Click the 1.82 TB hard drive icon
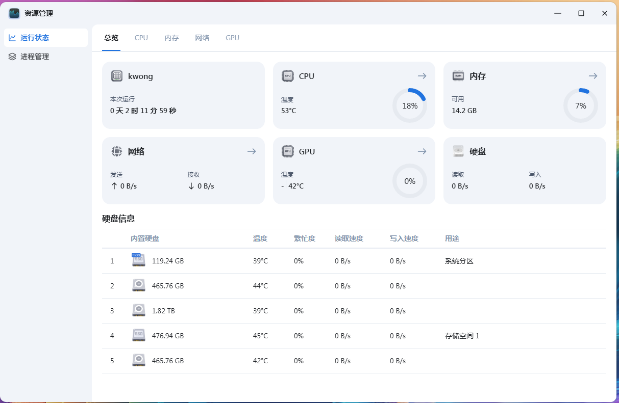The image size is (619, 403). (138, 310)
